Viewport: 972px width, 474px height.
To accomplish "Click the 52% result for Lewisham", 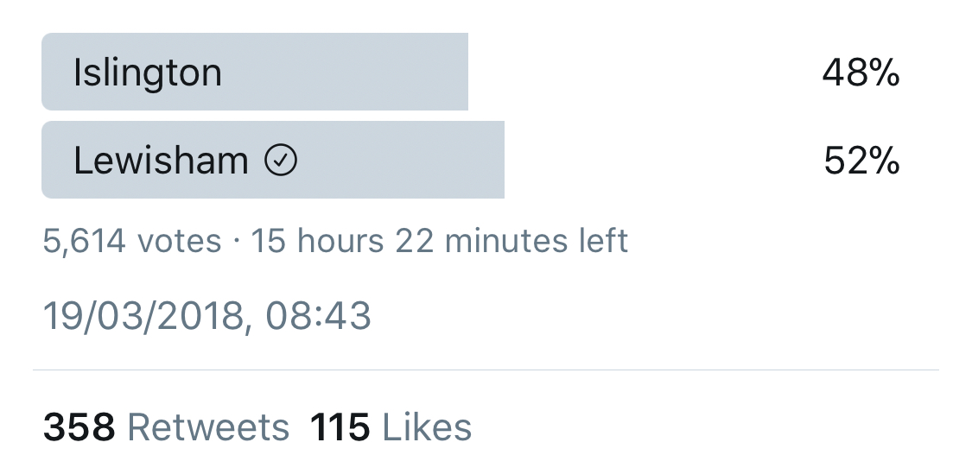I will (x=861, y=161).
